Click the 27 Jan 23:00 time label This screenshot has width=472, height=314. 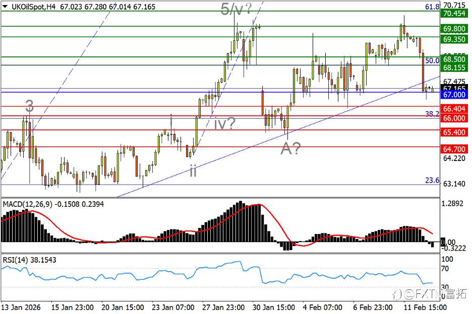click(223, 307)
